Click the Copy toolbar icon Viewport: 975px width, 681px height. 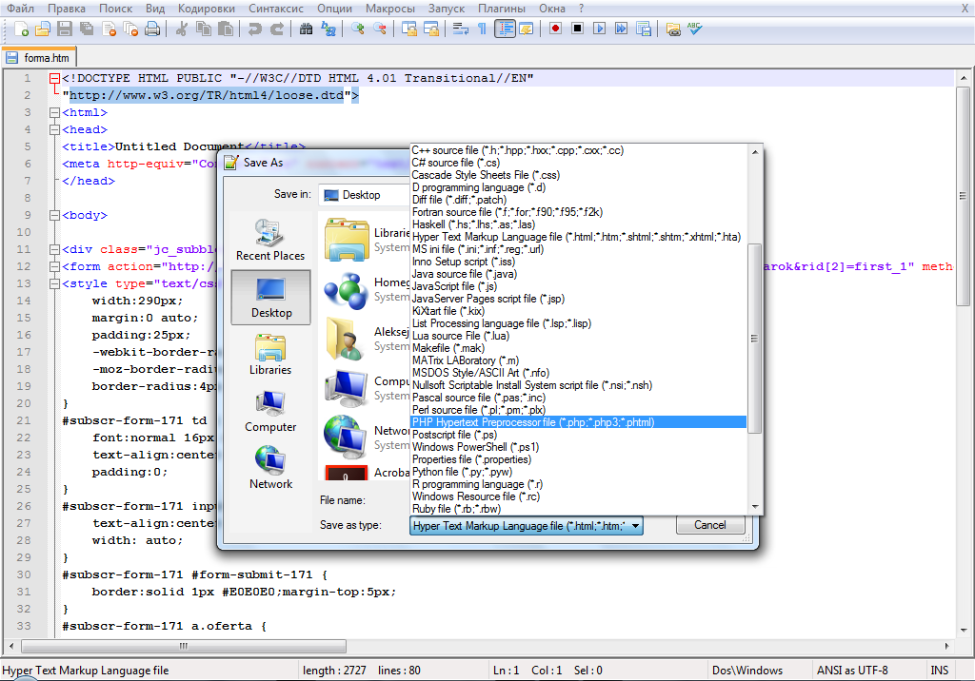point(204,29)
